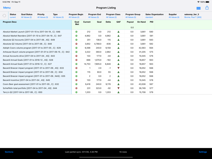Click Current value 14,753 for Bacardi Annual Goals

pyautogui.click(x=87, y=64)
